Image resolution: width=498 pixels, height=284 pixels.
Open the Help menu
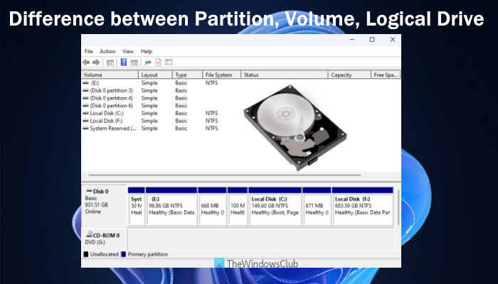click(147, 51)
